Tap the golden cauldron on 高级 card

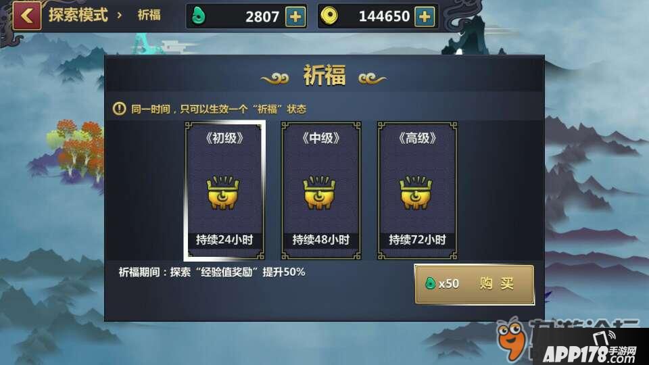pyautogui.click(x=416, y=193)
